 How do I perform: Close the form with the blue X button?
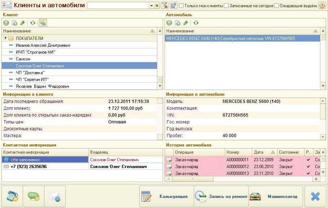tap(315, 196)
